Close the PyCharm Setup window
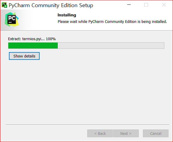Screen dimensions: 173x142 click(x=164, y=5)
